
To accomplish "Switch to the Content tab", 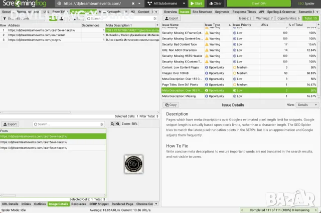I will pyautogui.click(x=143, y=12).
